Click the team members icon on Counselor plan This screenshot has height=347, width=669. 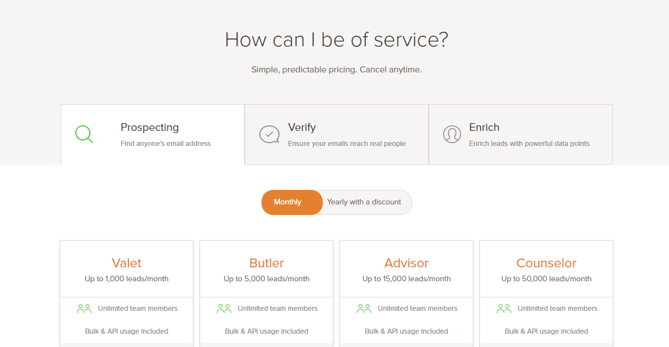pos(504,307)
